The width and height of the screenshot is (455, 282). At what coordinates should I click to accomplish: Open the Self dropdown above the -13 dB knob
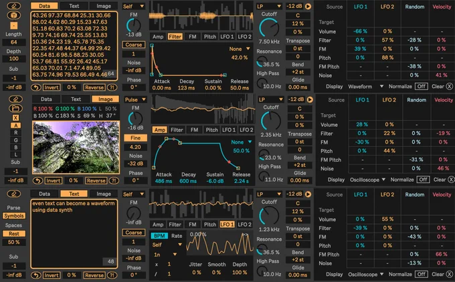(x=133, y=6)
